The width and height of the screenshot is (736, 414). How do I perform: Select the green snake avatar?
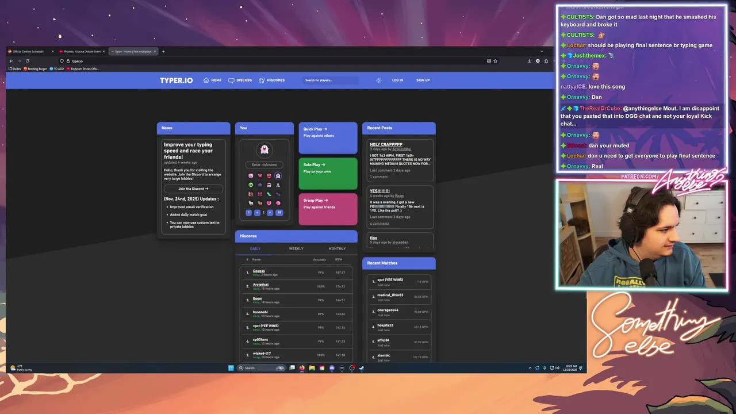point(269,194)
